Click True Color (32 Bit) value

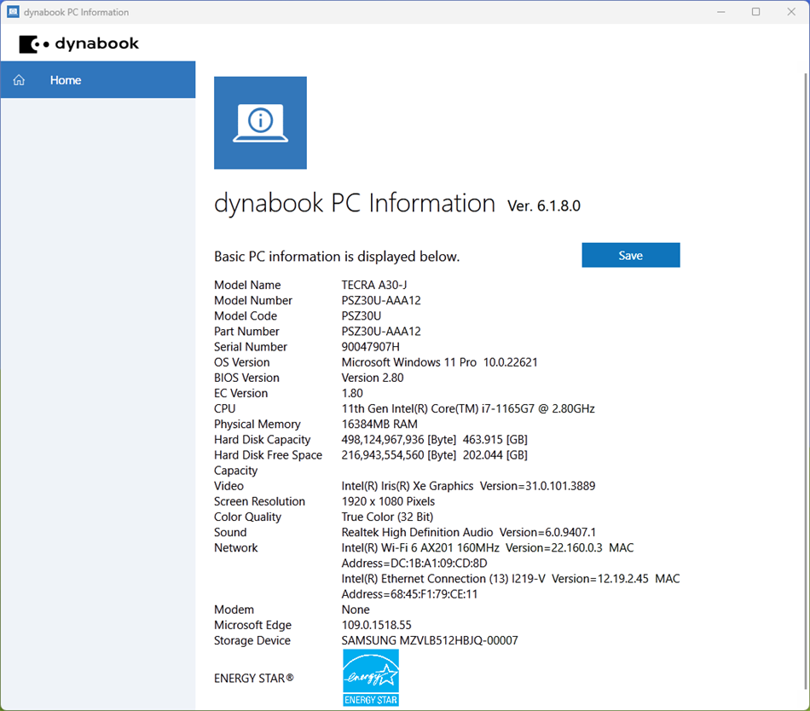[387, 517]
